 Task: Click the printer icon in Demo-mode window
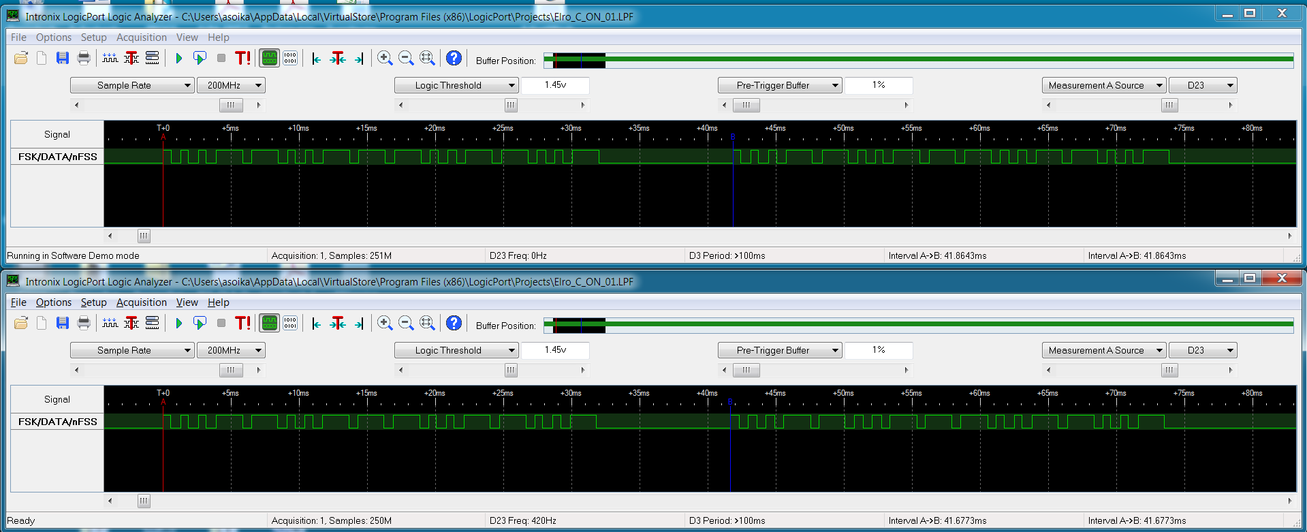coord(84,58)
